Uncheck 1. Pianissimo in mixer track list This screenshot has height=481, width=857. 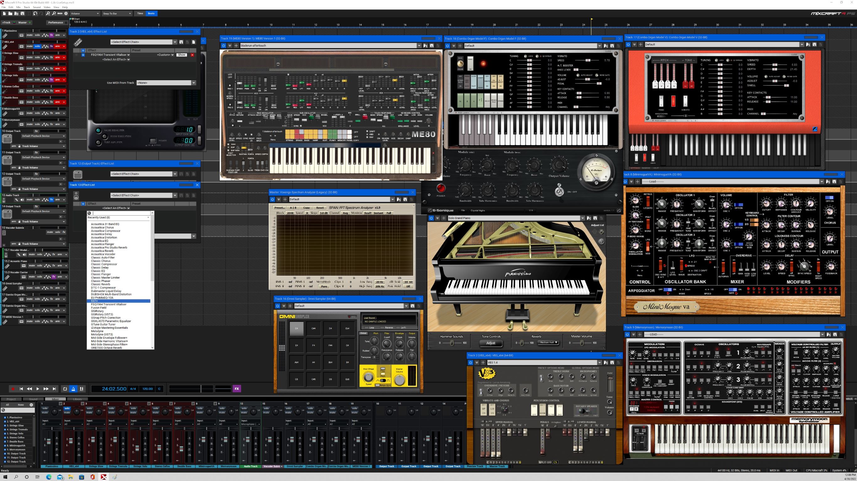[5, 418]
